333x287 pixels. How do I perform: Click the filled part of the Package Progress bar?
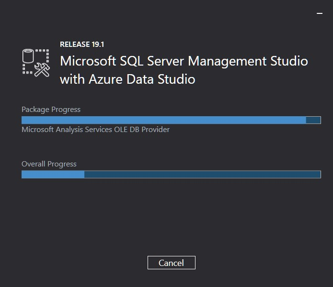coord(164,120)
